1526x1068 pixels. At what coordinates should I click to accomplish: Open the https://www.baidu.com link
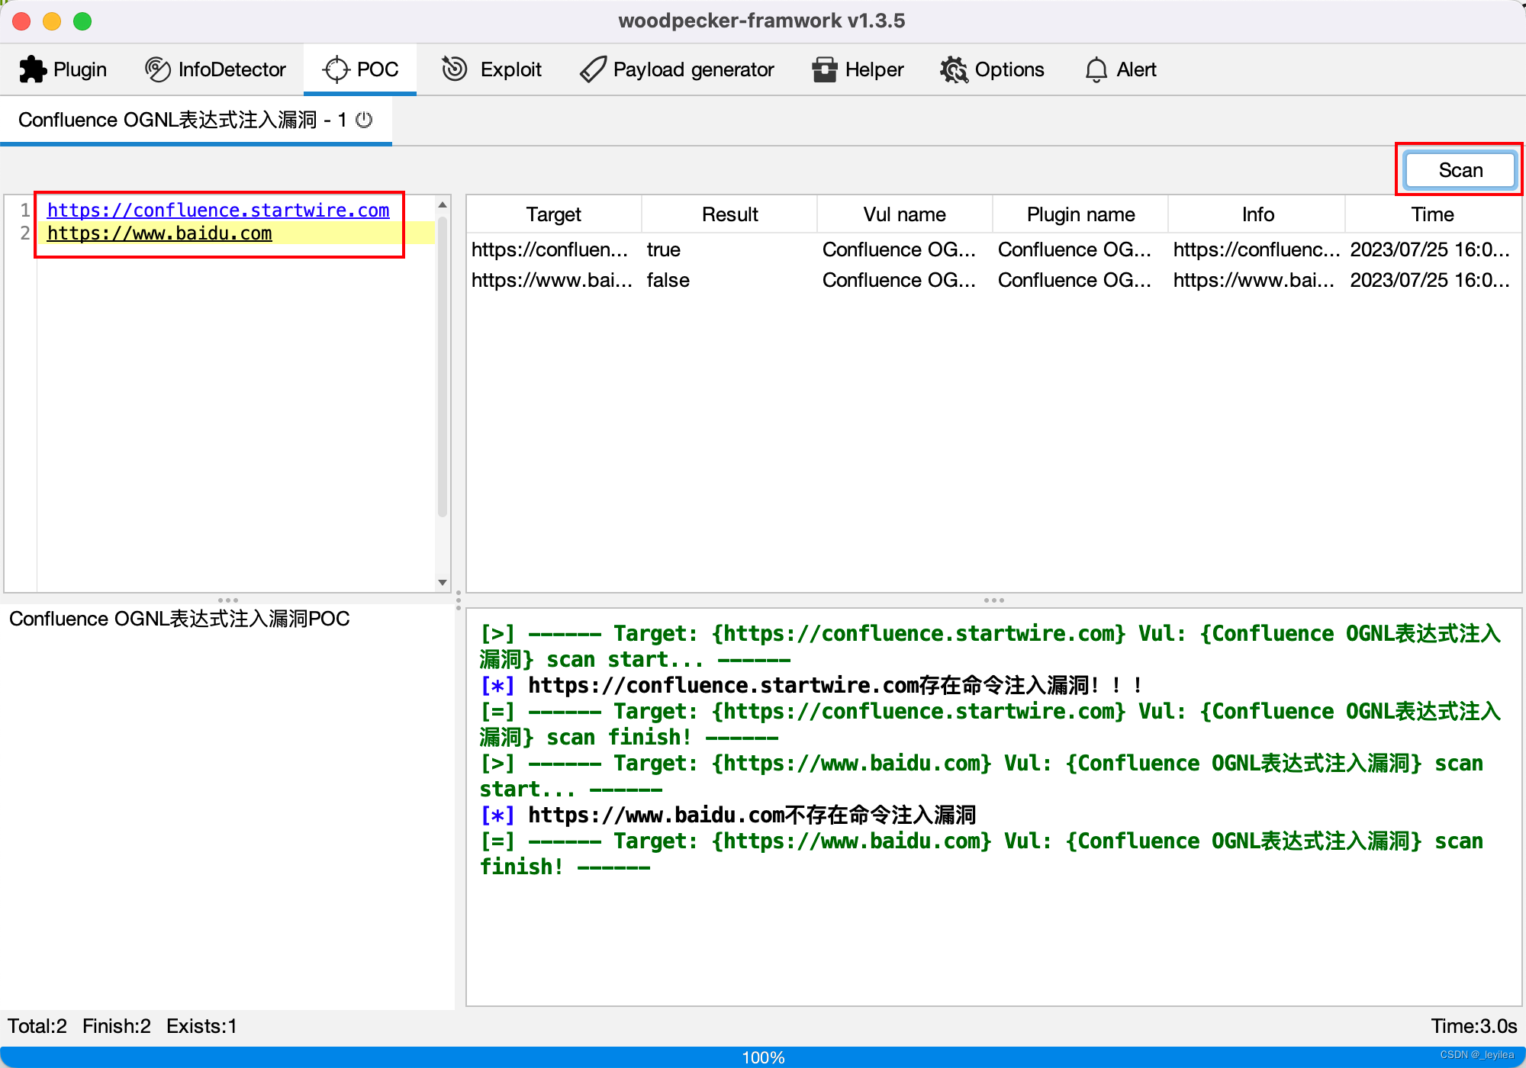(x=159, y=233)
